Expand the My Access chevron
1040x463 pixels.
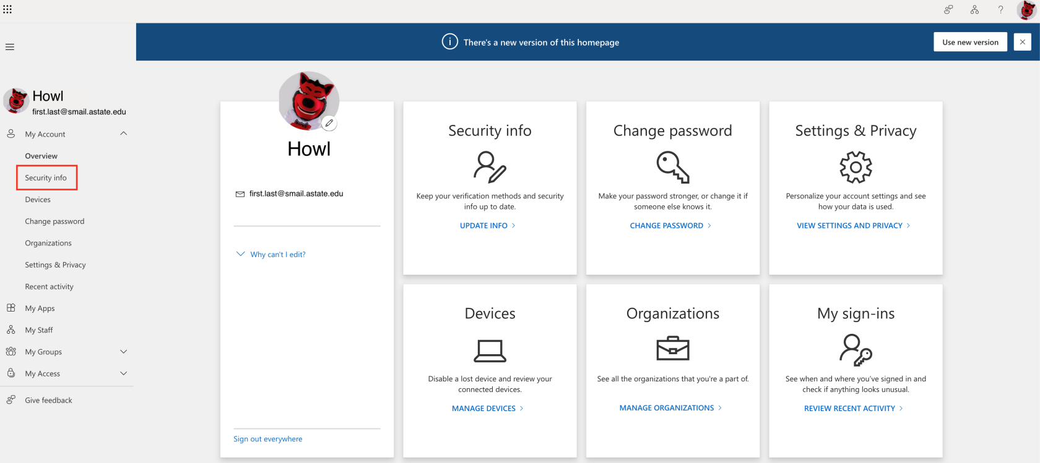(x=124, y=373)
